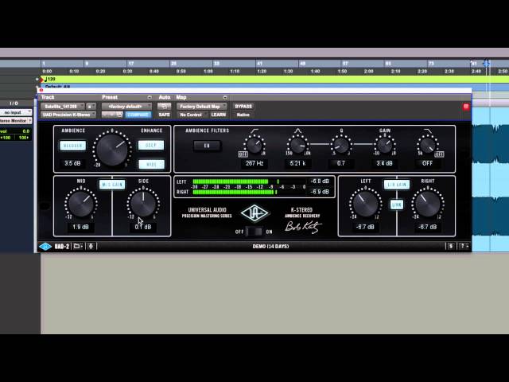This screenshot has width=509, height=382.
Task: Toggle the BYPASS button in the plugin header
Action: click(243, 106)
